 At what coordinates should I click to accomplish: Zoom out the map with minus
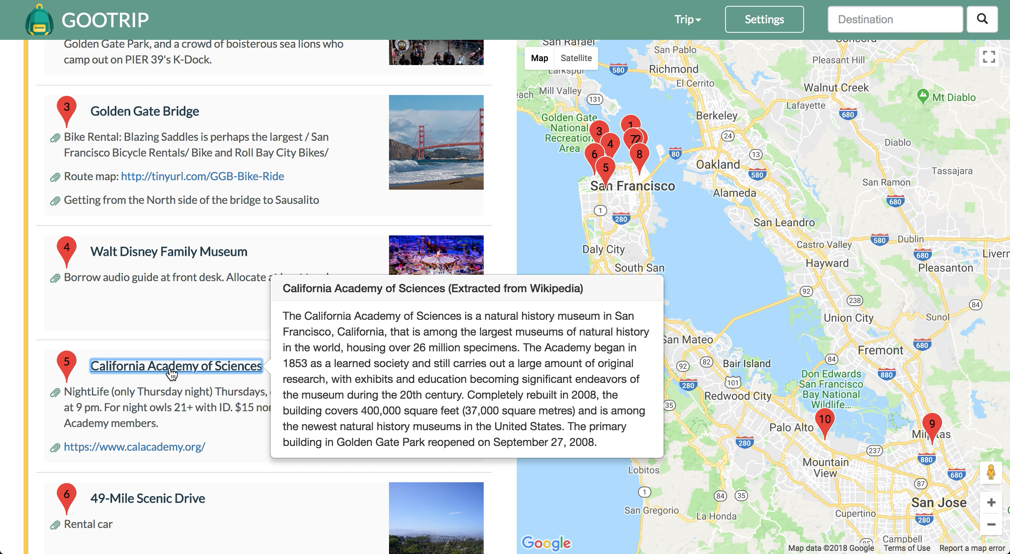[991, 524]
